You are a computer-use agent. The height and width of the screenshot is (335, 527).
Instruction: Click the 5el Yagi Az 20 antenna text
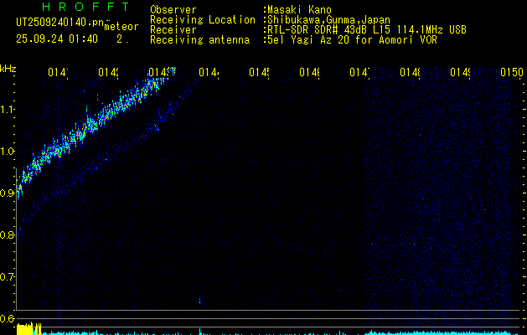(x=352, y=40)
